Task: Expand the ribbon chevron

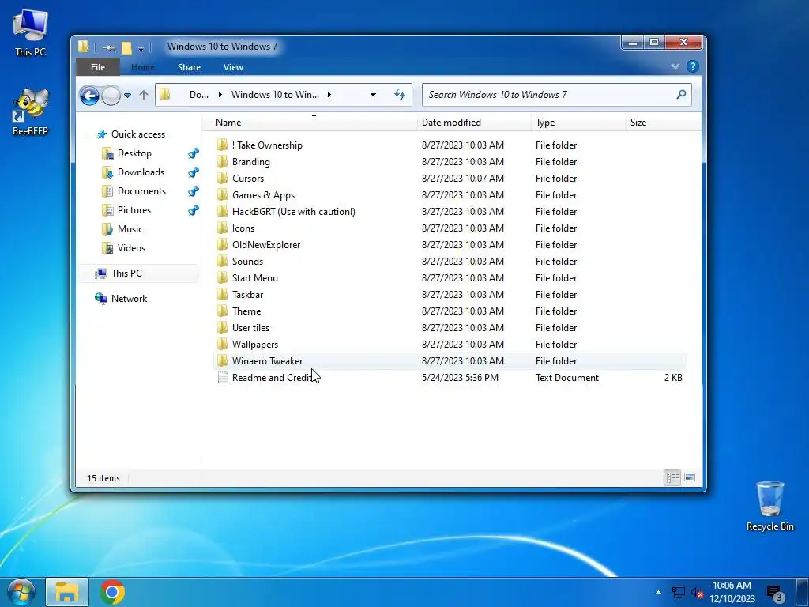Action: click(675, 66)
